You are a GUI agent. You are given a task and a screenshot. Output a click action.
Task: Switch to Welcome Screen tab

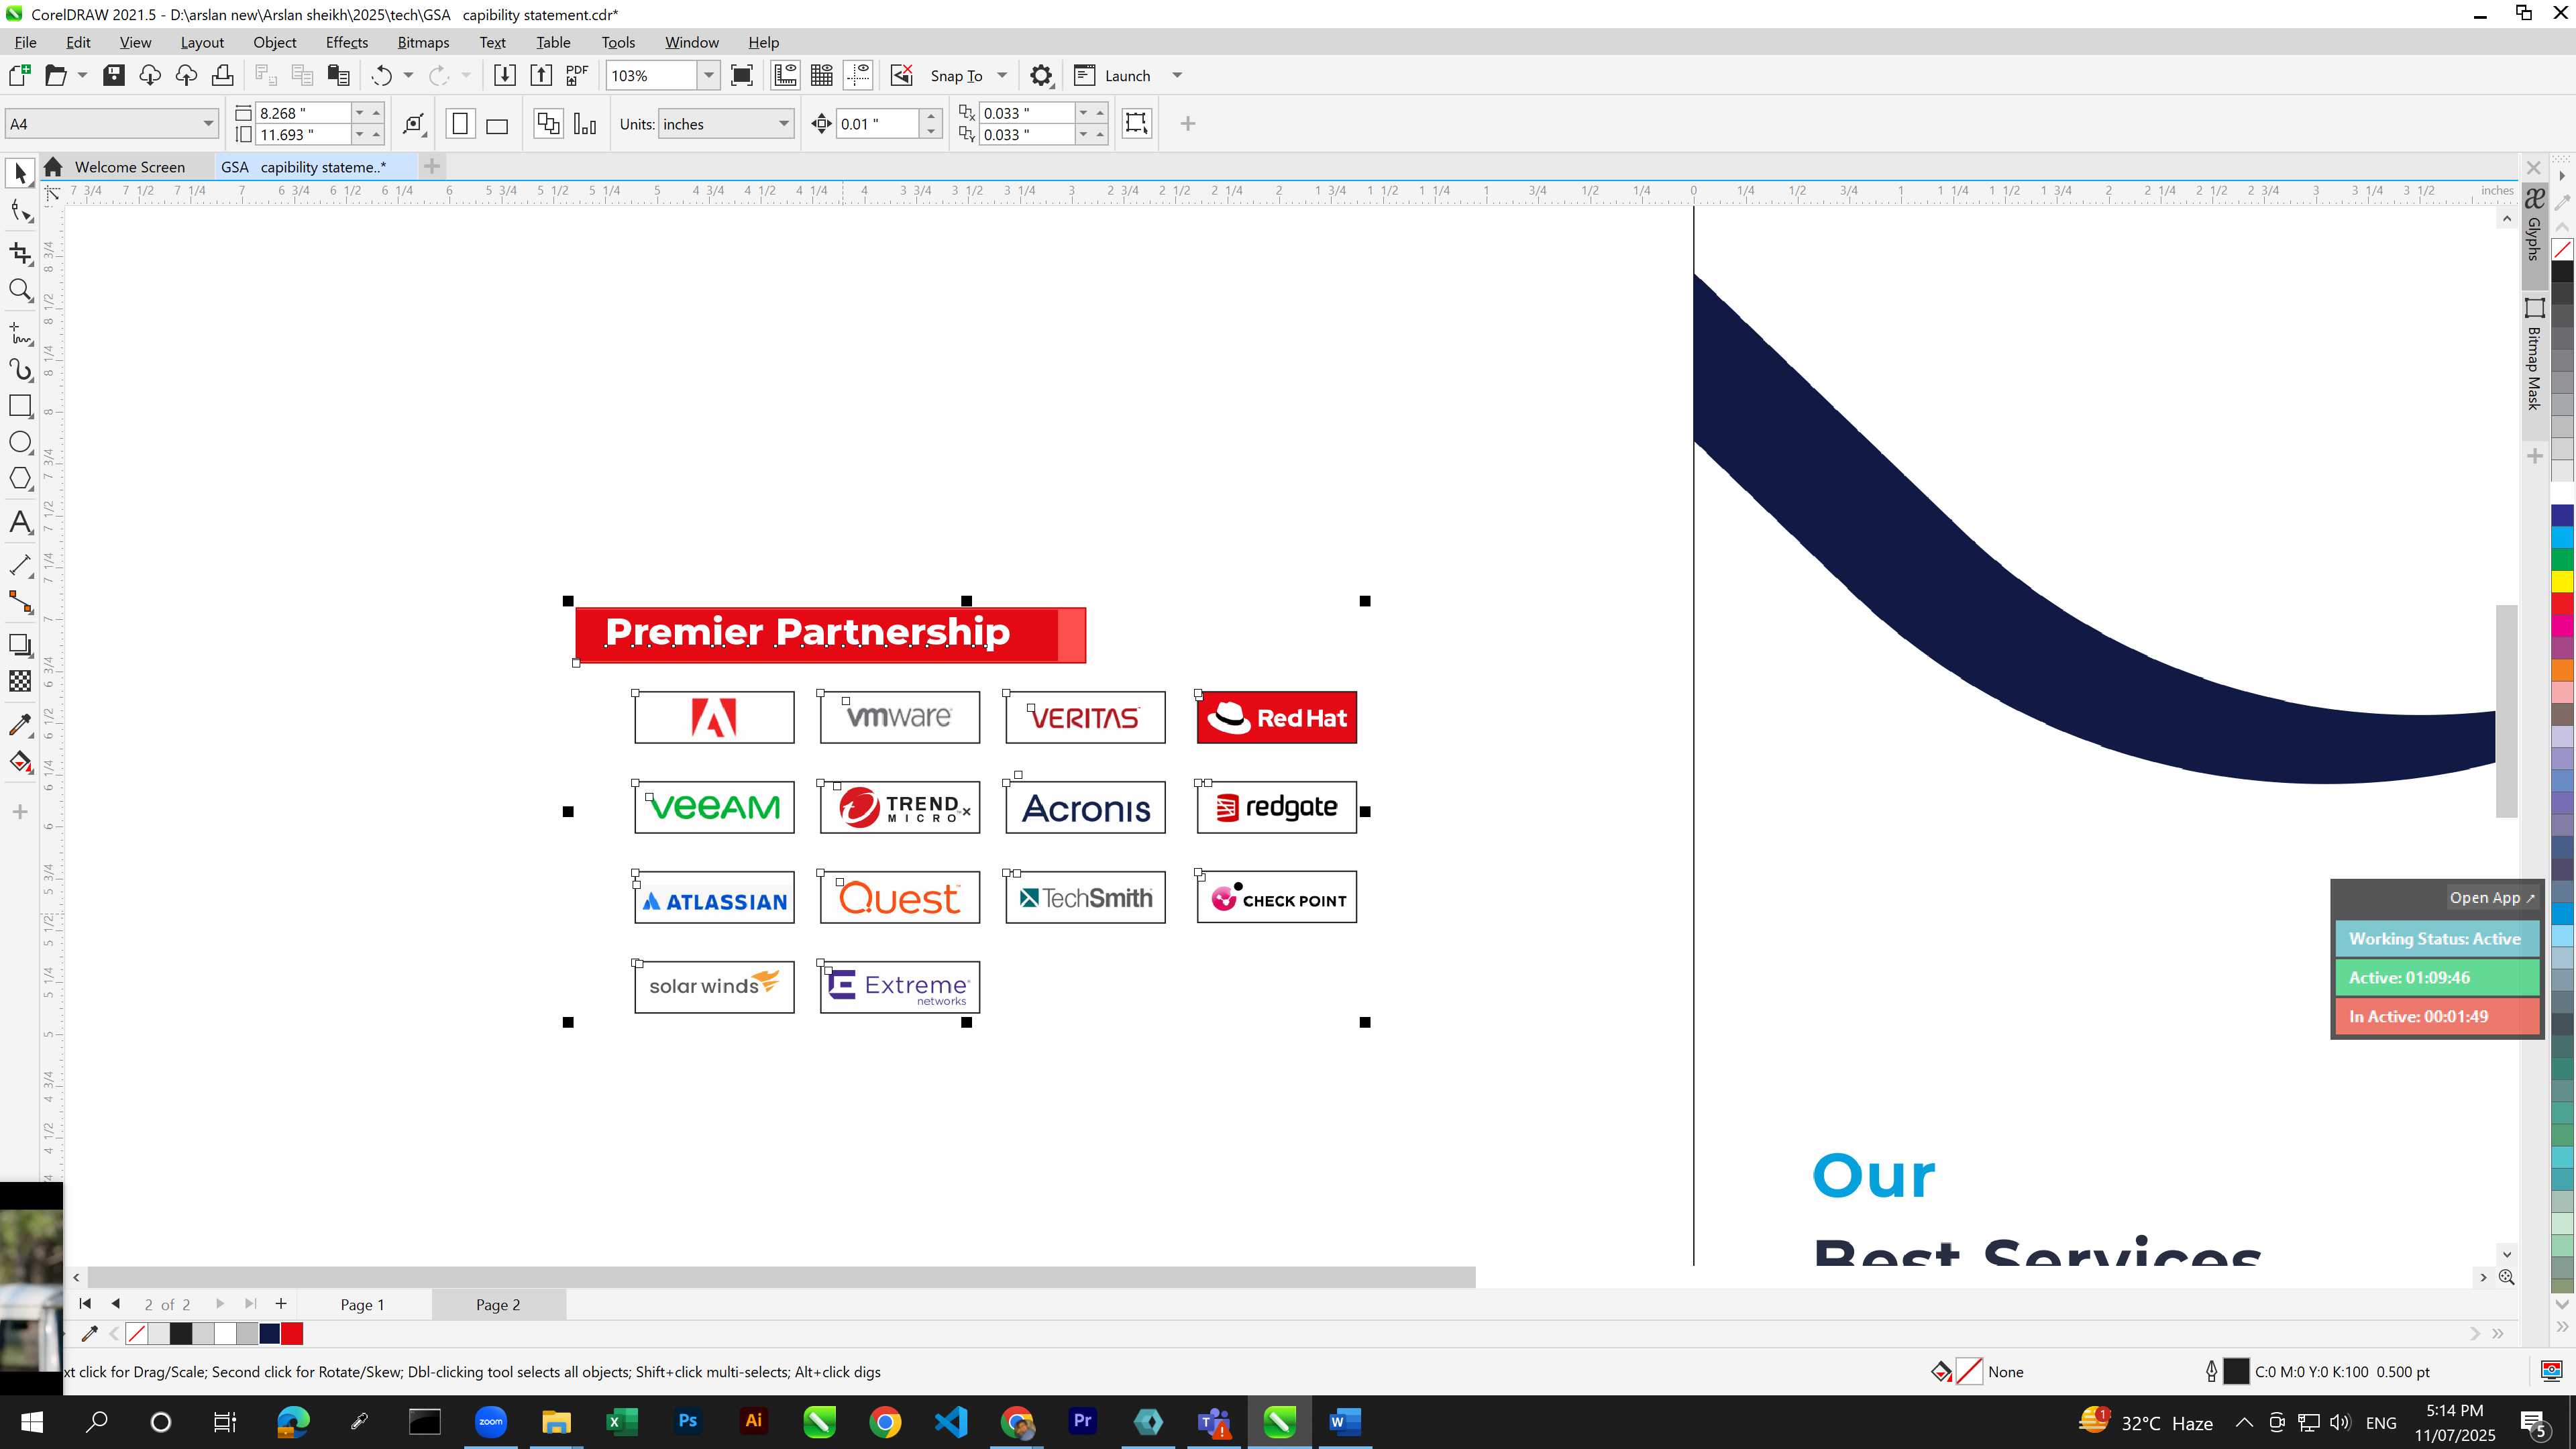tap(129, 167)
